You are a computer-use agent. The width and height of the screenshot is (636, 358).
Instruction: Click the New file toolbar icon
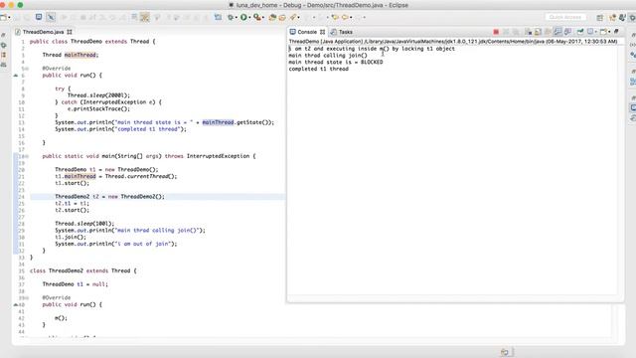point(3,17)
